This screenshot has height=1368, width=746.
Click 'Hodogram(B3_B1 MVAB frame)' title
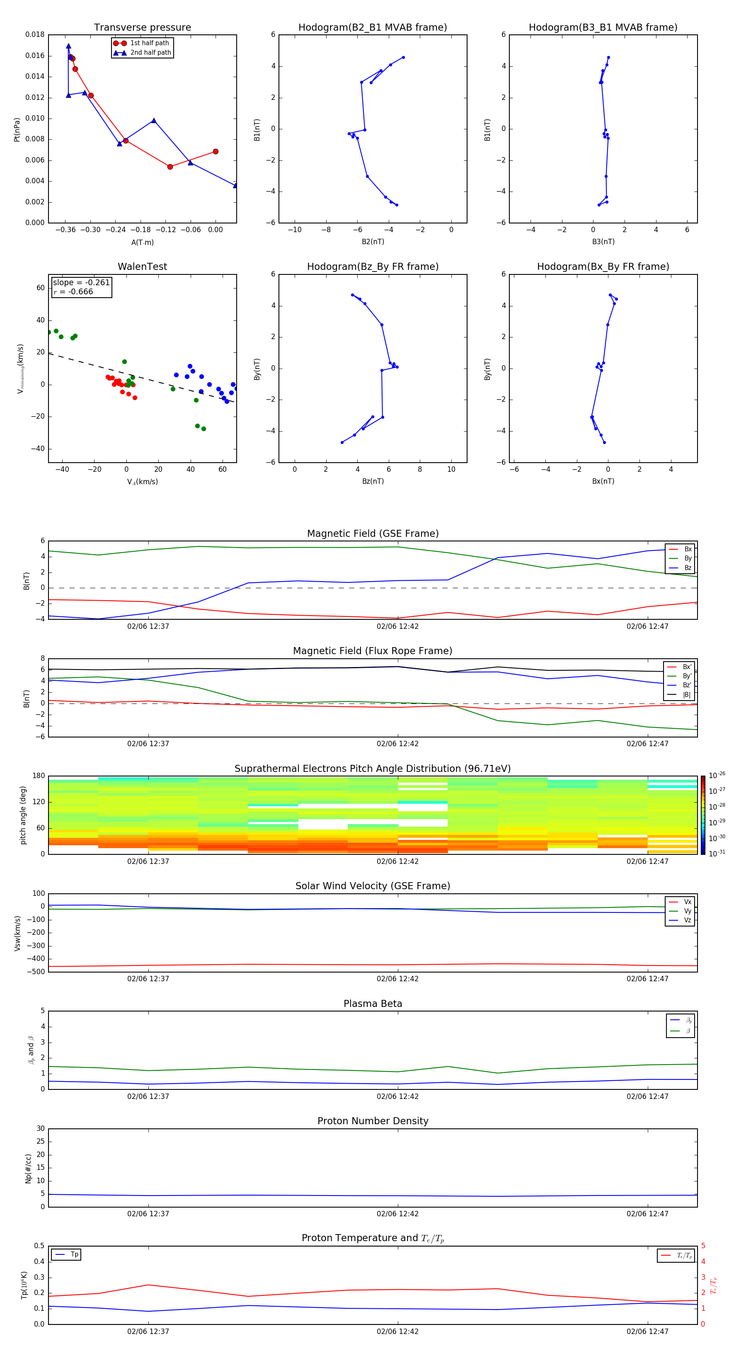click(x=603, y=28)
